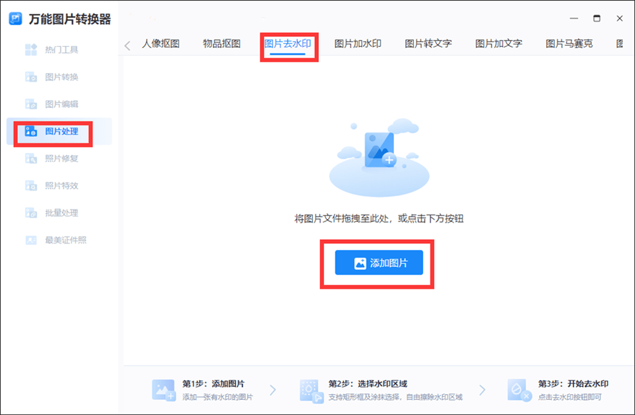Click the 图片转换 sidebar icon
This screenshot has width=635, height=415.
(30, 77)
